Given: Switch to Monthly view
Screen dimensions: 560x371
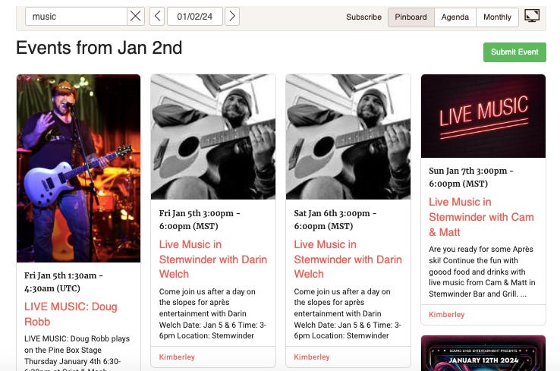Looking at the screenshot, I should 497,17.
